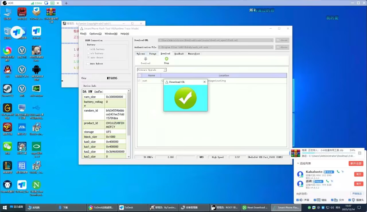Click the phone call icon beside Kakaluote
This screenshot has width=367, height=212.
coord(338,172)
